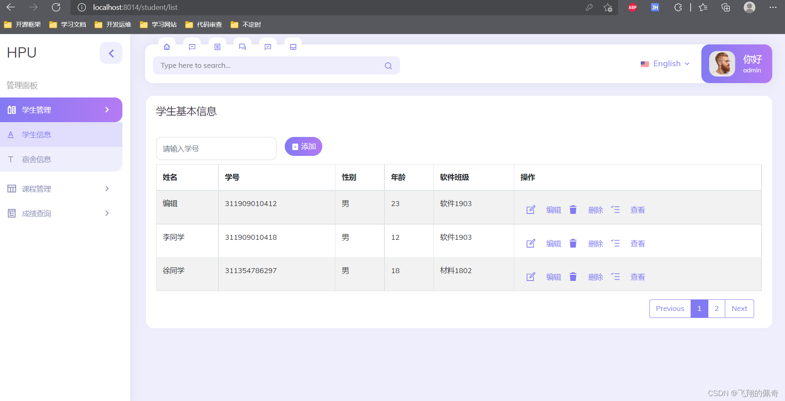
Task: Open the chat conversations icon in top bar
Action: coord(242,46)
